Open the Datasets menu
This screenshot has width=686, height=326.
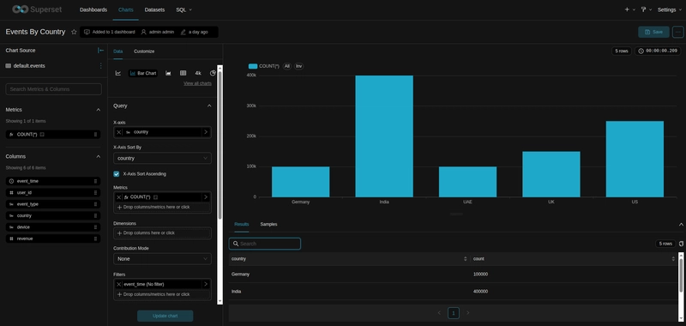154,9
